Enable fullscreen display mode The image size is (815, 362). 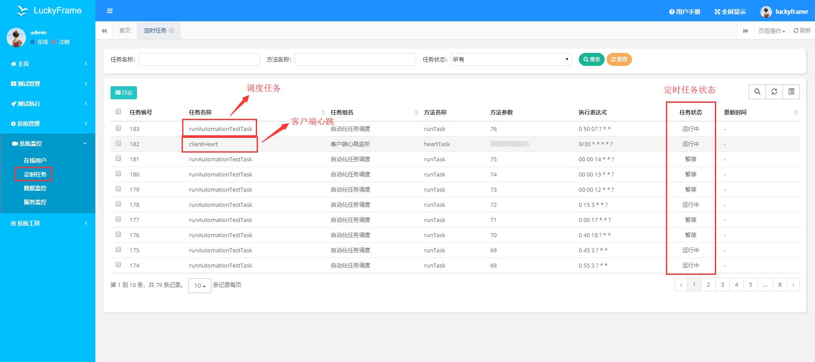click(730, 12)
